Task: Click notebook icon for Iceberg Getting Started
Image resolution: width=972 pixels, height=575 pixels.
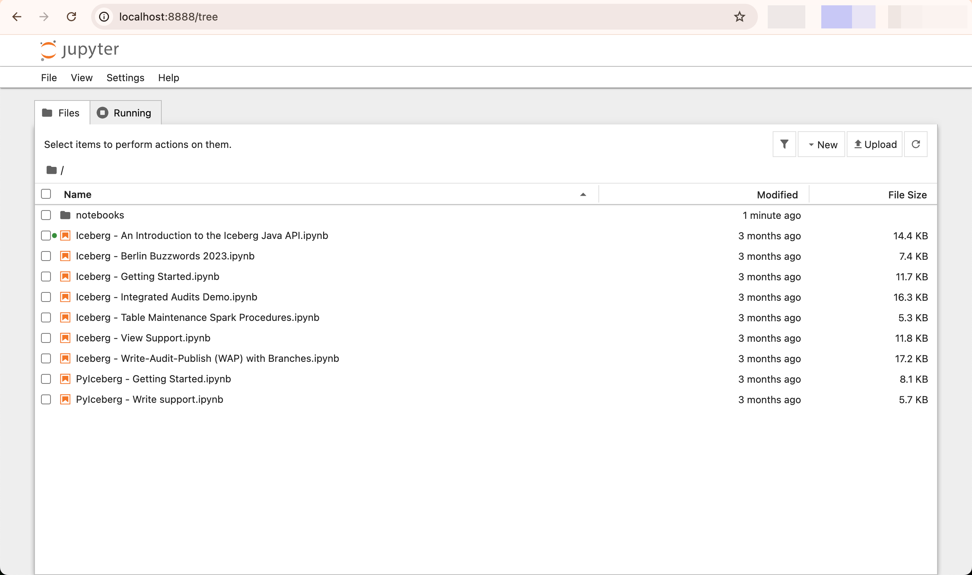Action: tap(65, 277)
